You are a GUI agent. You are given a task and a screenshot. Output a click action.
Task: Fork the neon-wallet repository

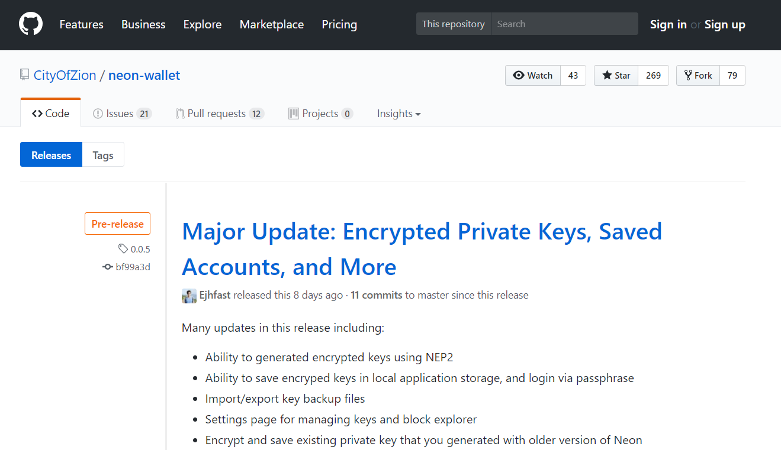click(x=698, y=76)
